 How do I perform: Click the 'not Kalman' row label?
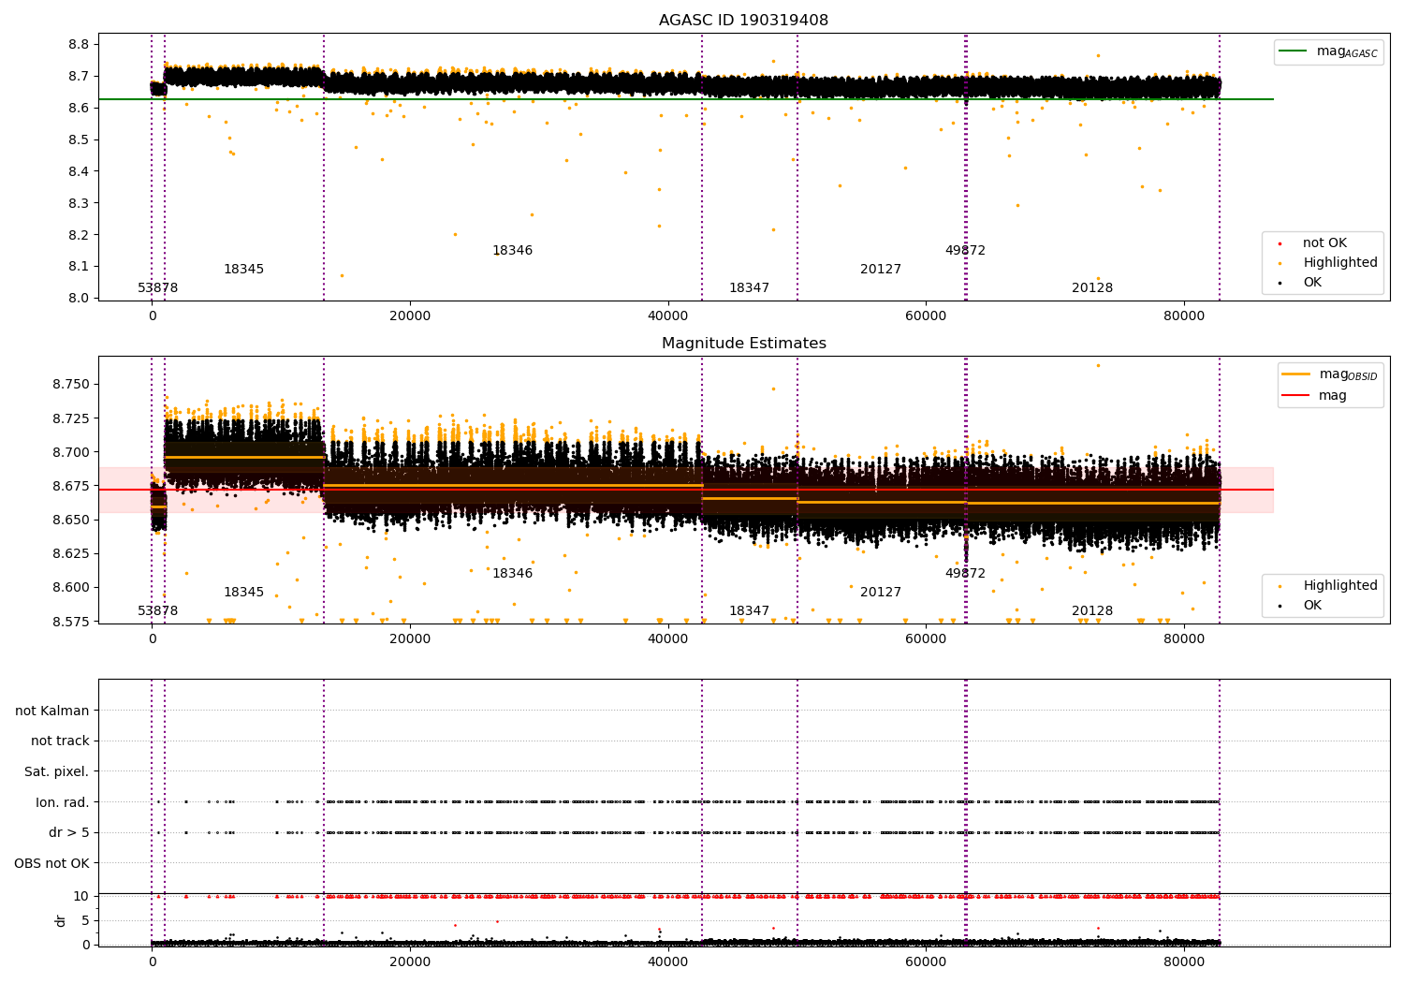coord(52,712)
